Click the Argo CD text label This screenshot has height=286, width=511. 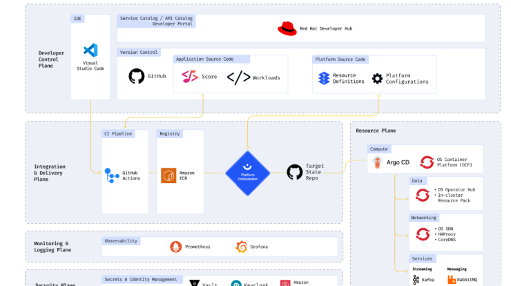(x=398, y=162)
